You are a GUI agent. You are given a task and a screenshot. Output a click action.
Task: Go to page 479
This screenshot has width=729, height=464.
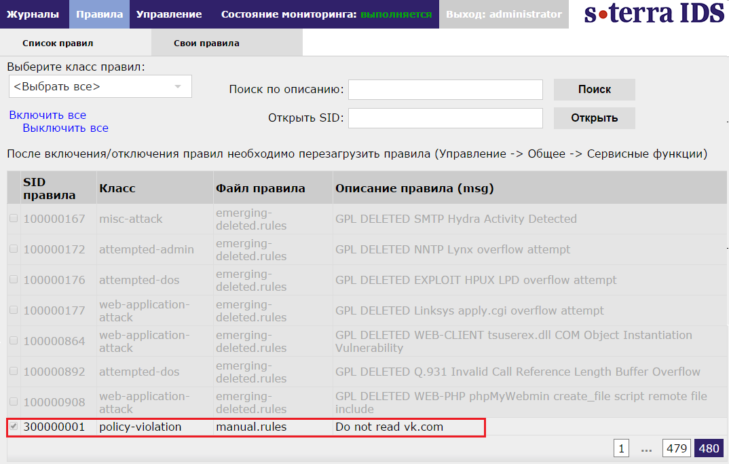[x=677, y=448]
